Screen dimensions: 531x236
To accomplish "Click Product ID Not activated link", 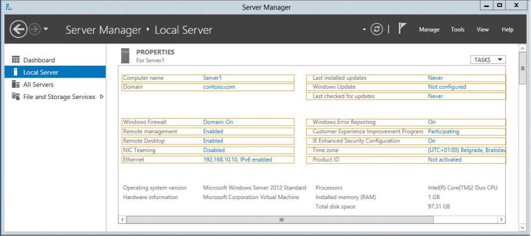I will 445,159.
